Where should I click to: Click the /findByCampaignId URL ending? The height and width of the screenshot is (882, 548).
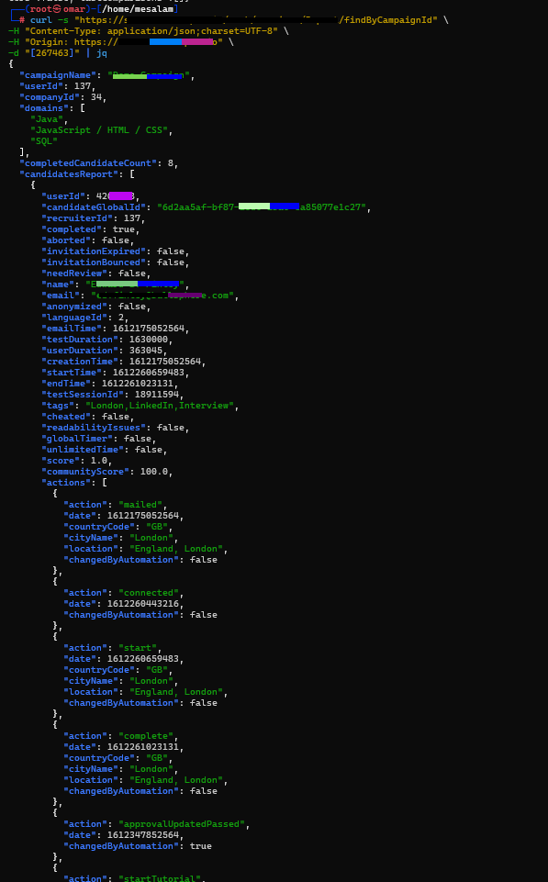click(388, 20)
